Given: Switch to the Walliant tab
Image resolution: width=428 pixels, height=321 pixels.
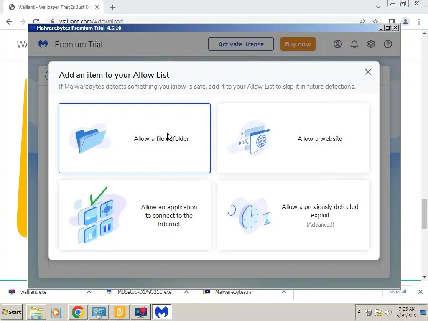Looking at the screenshot, I should coord(53,7).
